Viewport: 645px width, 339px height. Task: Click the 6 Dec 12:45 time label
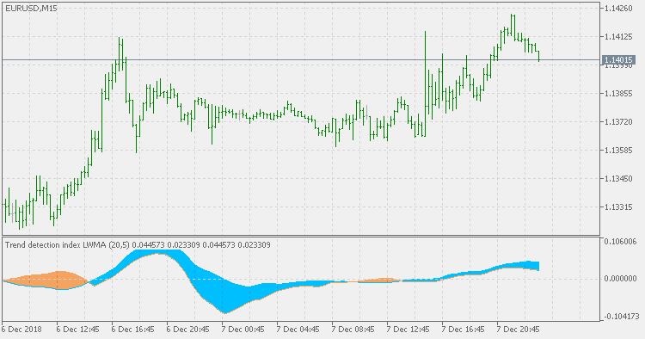pos(78,330)
